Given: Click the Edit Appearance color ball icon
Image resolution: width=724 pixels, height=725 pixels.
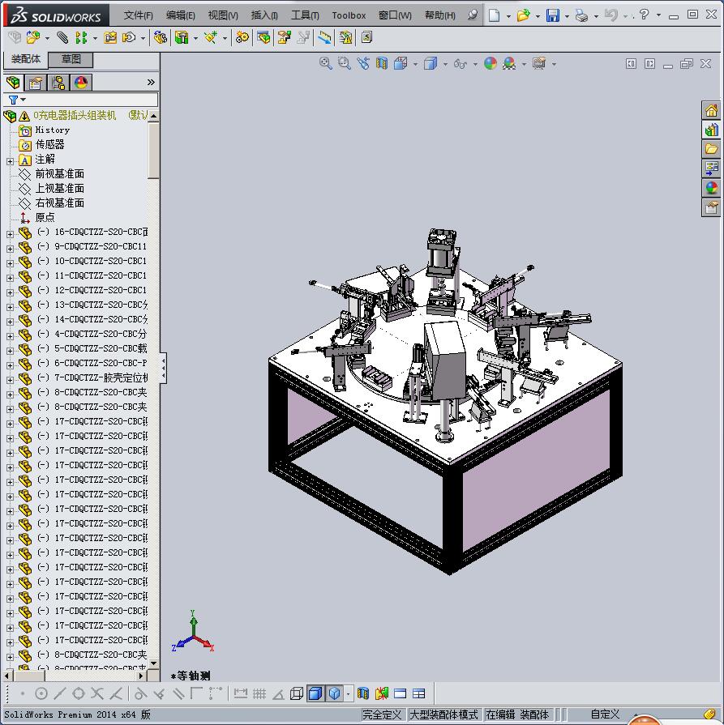Looking at the screenshot, I should tap(491, 63).
